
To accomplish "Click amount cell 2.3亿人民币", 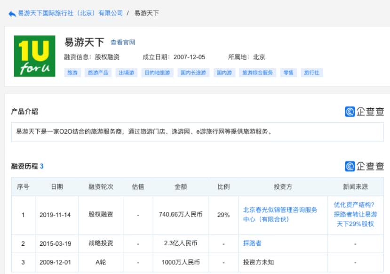I will tap(181, 243).
